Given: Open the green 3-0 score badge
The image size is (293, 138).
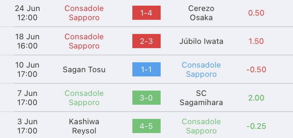Looking at the screenshot, I should tap(146, 98).
